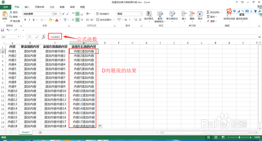
Task: Click the Percent style icon
Action: [x=126, y=20]
